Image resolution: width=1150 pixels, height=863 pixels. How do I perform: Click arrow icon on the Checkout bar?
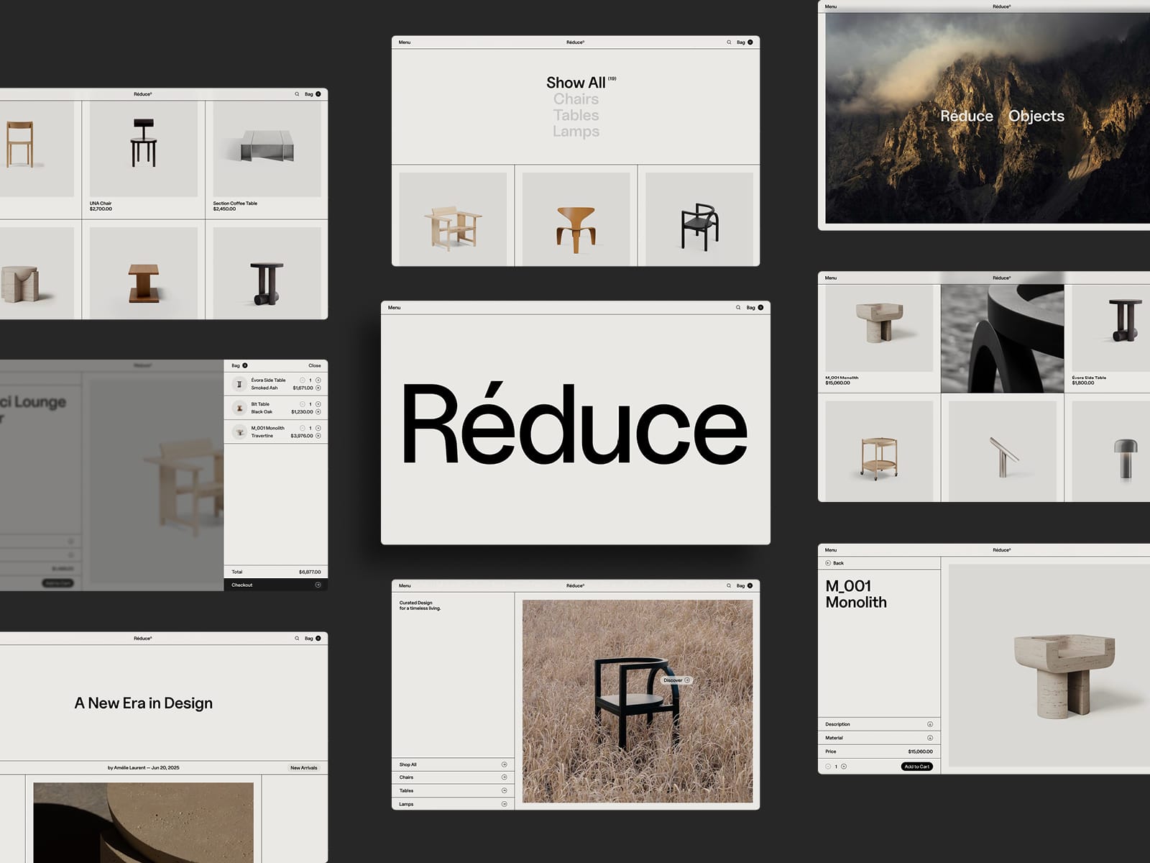(318, 585)
